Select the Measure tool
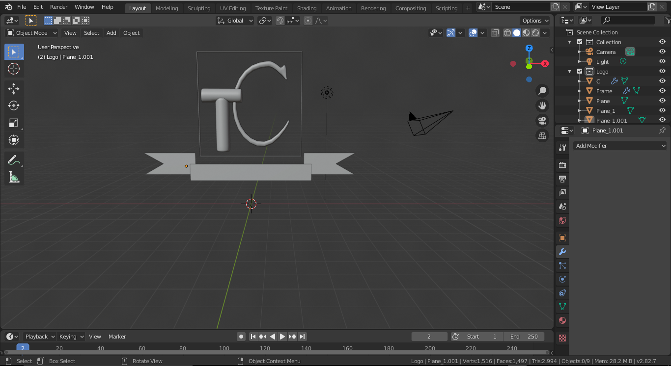The height and width of the screenshot is (366, 671). 14,177
